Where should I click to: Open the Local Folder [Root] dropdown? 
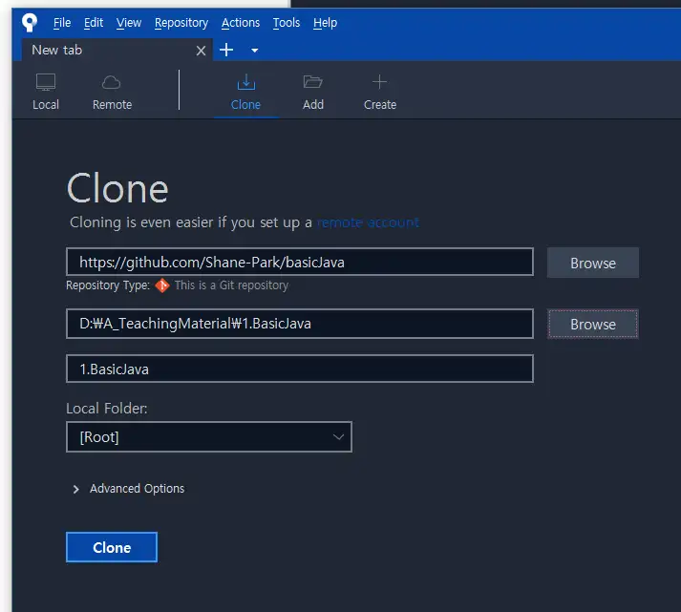[209, 436]
